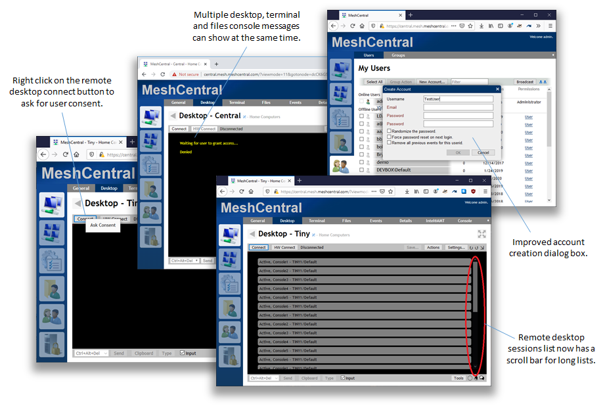Viewport: 605px width, 408px height.
Task: Click reload icon in My Users window browser toolbar
Action: pos(352,26)
